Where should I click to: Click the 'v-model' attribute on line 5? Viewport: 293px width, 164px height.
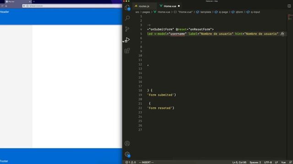tap(160, 34)
